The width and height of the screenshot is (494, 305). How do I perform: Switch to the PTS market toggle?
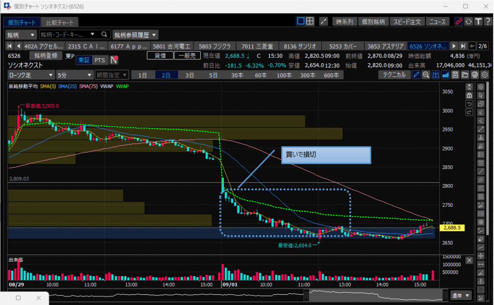(99, 60)
